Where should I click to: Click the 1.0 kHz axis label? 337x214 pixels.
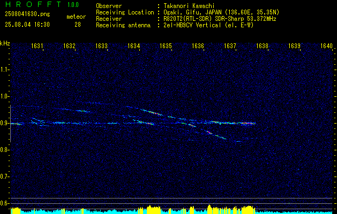(4, 97)
